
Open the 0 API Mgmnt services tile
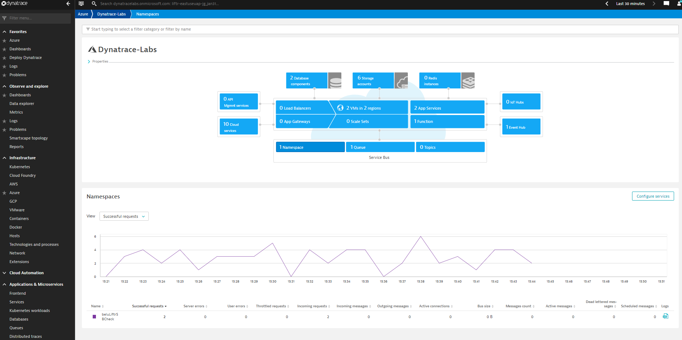239,101
